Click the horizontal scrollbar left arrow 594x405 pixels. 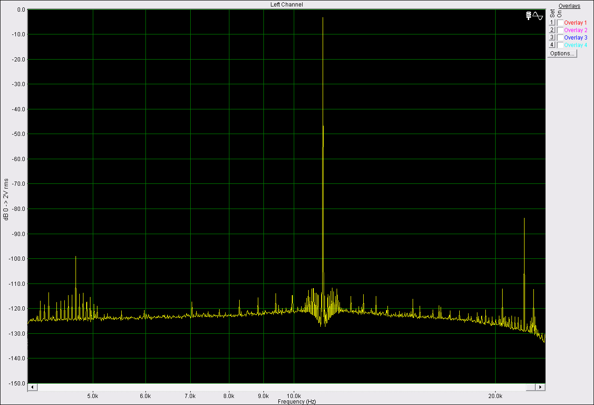coord(32,387)
